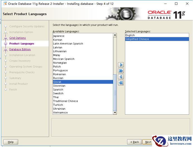Click scrollbar up arrow in Available Languages
This screenshot has width=193, height=147.
pos(115,35)
